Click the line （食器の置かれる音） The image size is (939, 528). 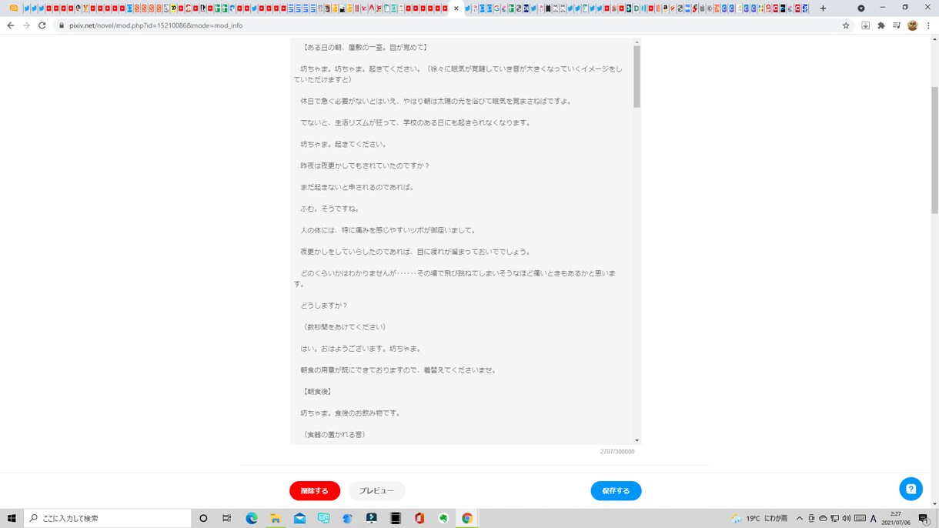pos(333,435)
